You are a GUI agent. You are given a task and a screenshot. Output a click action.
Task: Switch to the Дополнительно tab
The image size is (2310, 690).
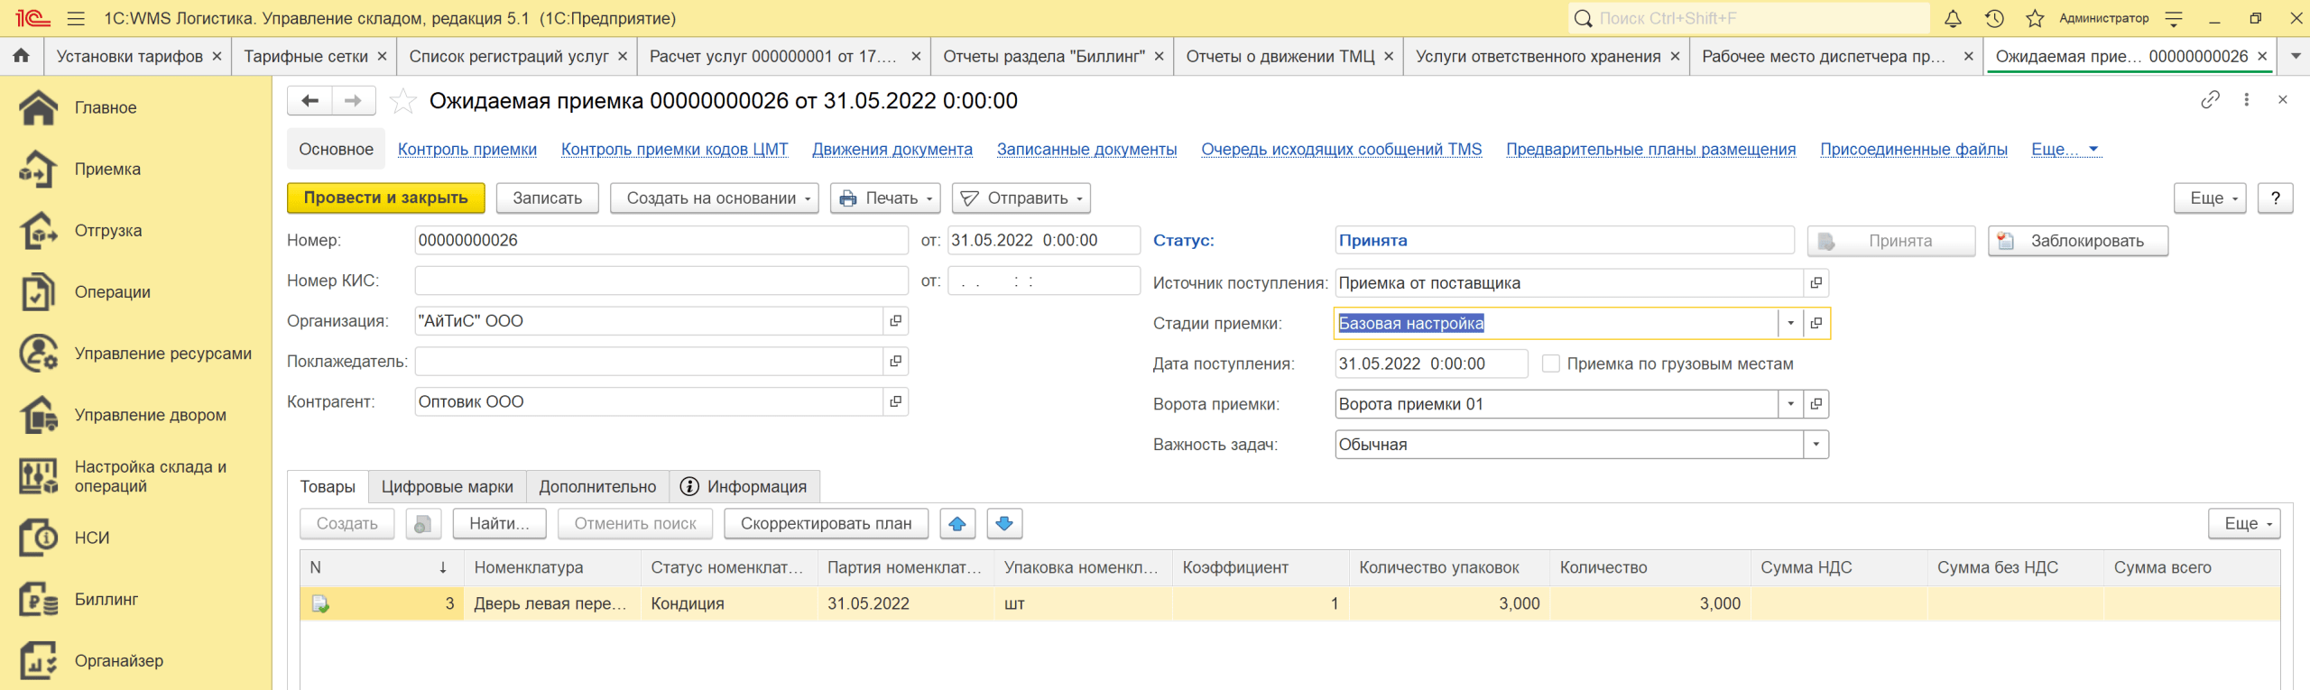[597, 487]
